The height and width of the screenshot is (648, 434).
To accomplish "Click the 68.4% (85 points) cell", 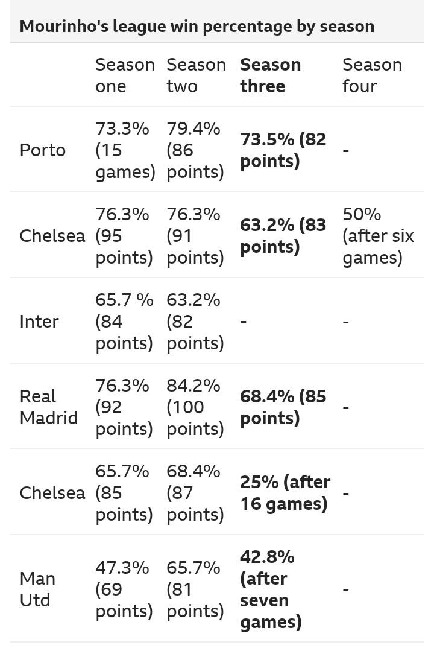I will [283, 407].
